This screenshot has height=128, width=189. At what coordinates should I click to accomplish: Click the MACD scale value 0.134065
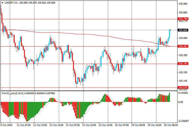(183, 93)
